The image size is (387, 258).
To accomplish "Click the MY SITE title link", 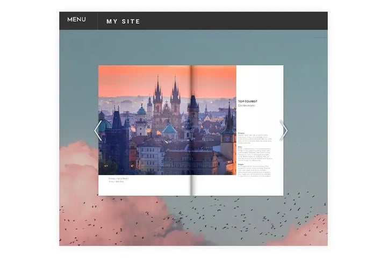I will point(123,21).
